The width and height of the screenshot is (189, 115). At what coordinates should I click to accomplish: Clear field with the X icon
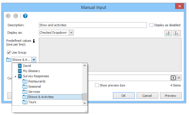[x=179, y=78]
